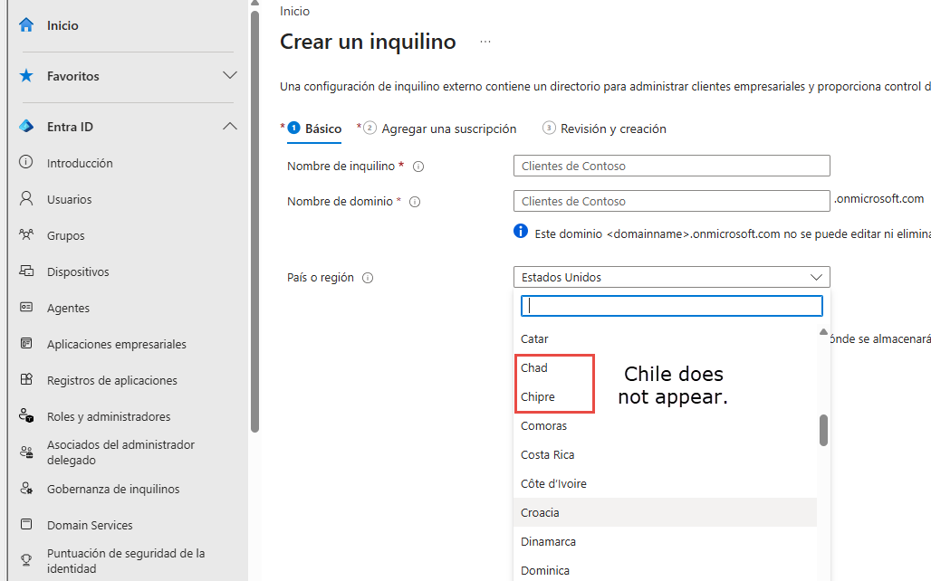Screen dimensions: 931x581
Task: Open the ellipsis menu beside Crear un inquilino
Action: coord(485,42)
